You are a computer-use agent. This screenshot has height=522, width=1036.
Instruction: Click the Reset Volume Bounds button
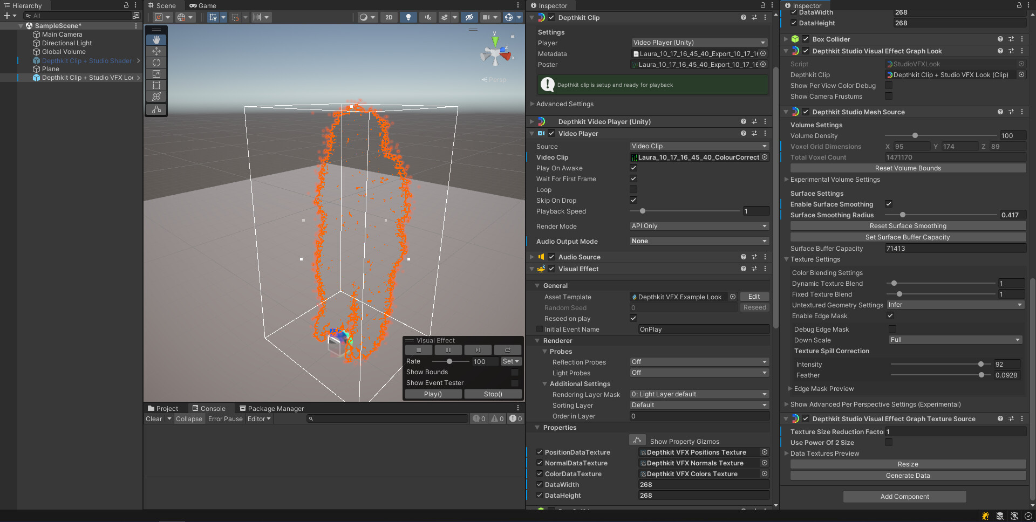(908, 168)
